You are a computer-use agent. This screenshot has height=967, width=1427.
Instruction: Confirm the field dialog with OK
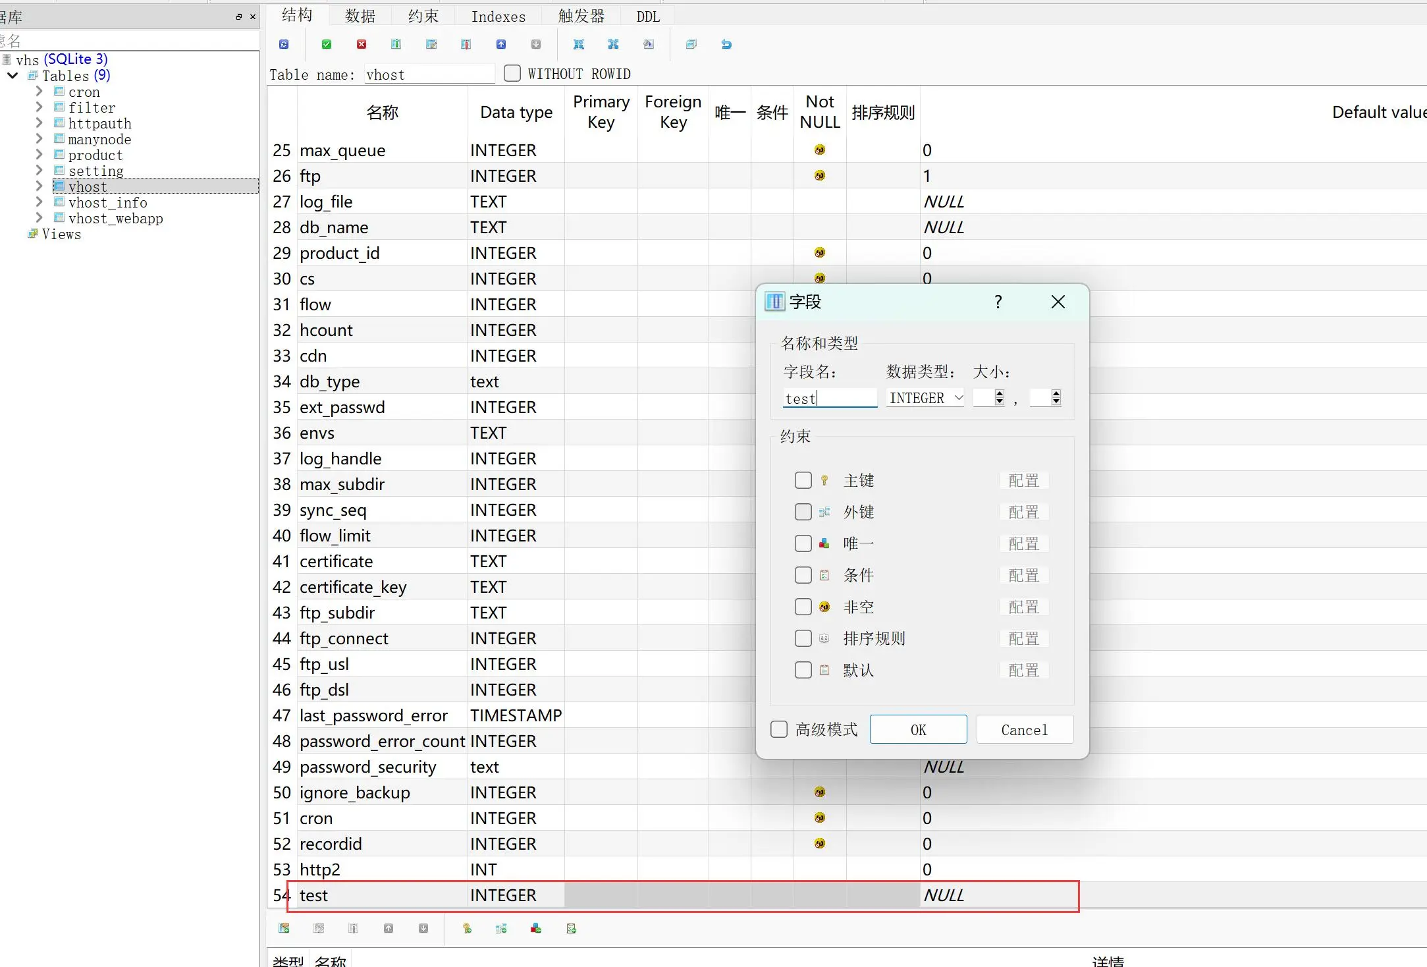pos(918,729)
